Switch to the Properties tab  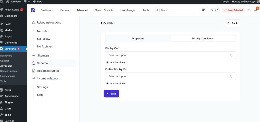pyautogui.click(x=138, y=39)
